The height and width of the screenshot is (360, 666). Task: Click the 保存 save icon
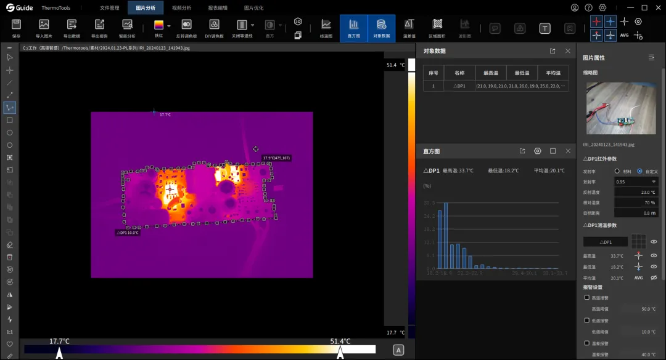click(x=16, y=28)
